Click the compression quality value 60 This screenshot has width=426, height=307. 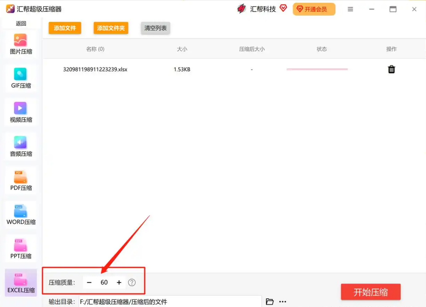(104, 282)
